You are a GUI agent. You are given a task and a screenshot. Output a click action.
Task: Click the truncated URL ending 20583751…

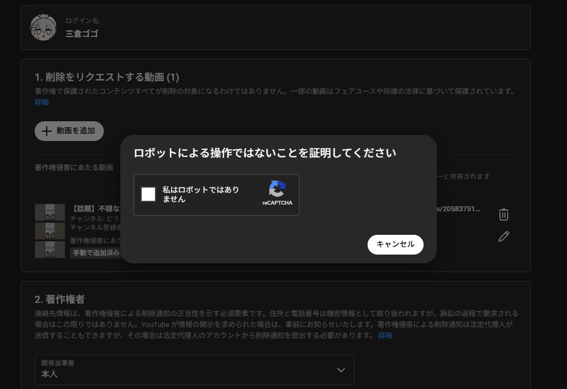point(459,209)
